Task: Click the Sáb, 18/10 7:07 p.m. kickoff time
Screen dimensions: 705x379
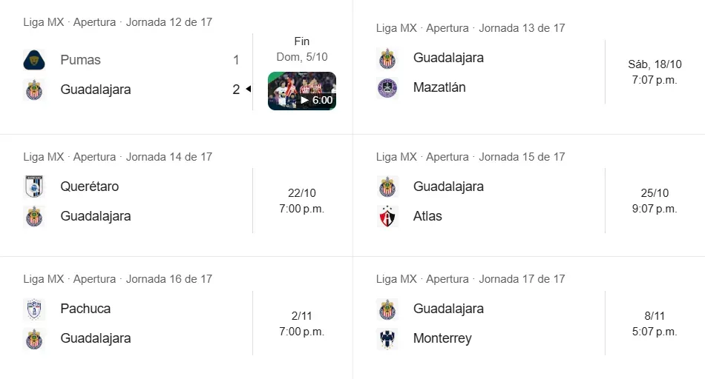Action: [655, 72]
